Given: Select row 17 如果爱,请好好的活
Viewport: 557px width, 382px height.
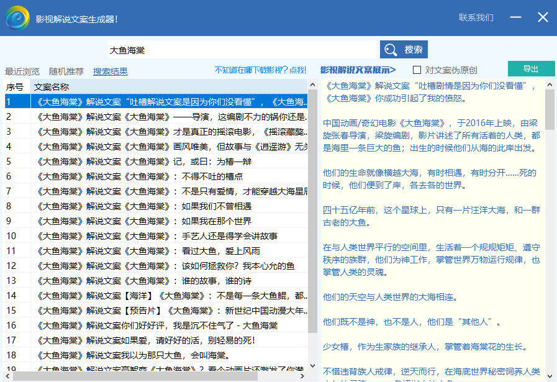Looking at the screenshot, I should tap(156, 341).
